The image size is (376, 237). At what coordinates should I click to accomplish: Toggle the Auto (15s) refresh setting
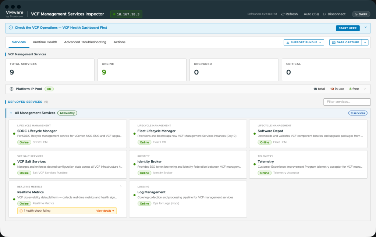311,14
